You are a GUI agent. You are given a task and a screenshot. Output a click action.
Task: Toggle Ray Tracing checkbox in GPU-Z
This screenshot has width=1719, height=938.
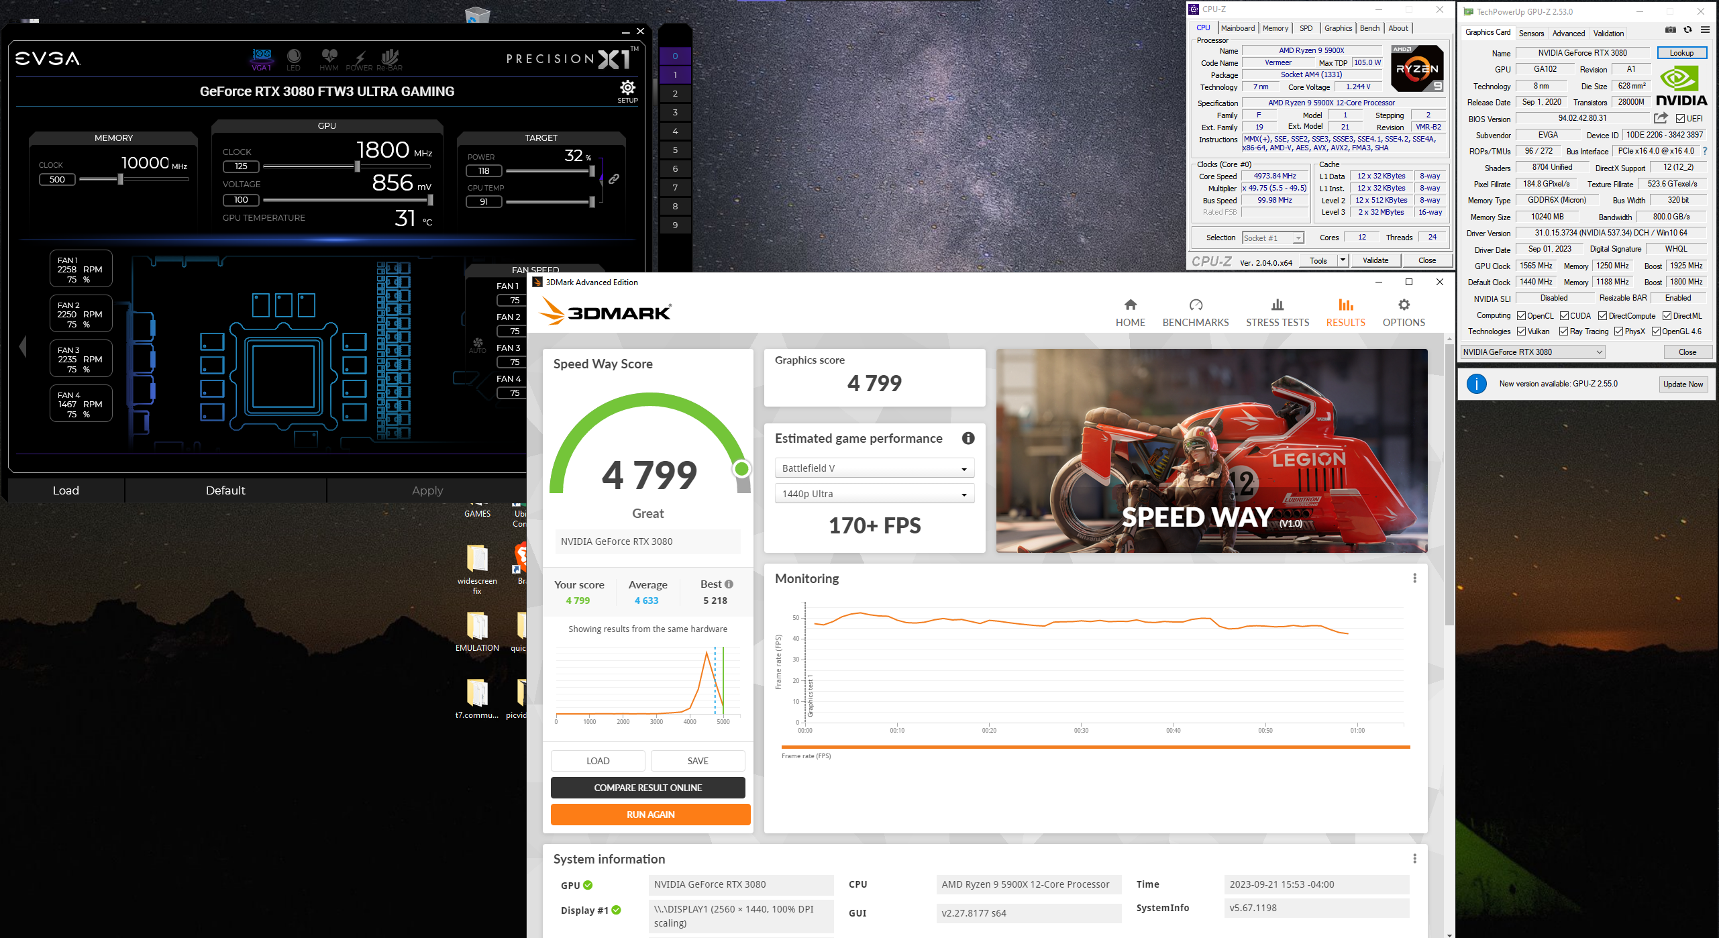(x=1564, y=331)
